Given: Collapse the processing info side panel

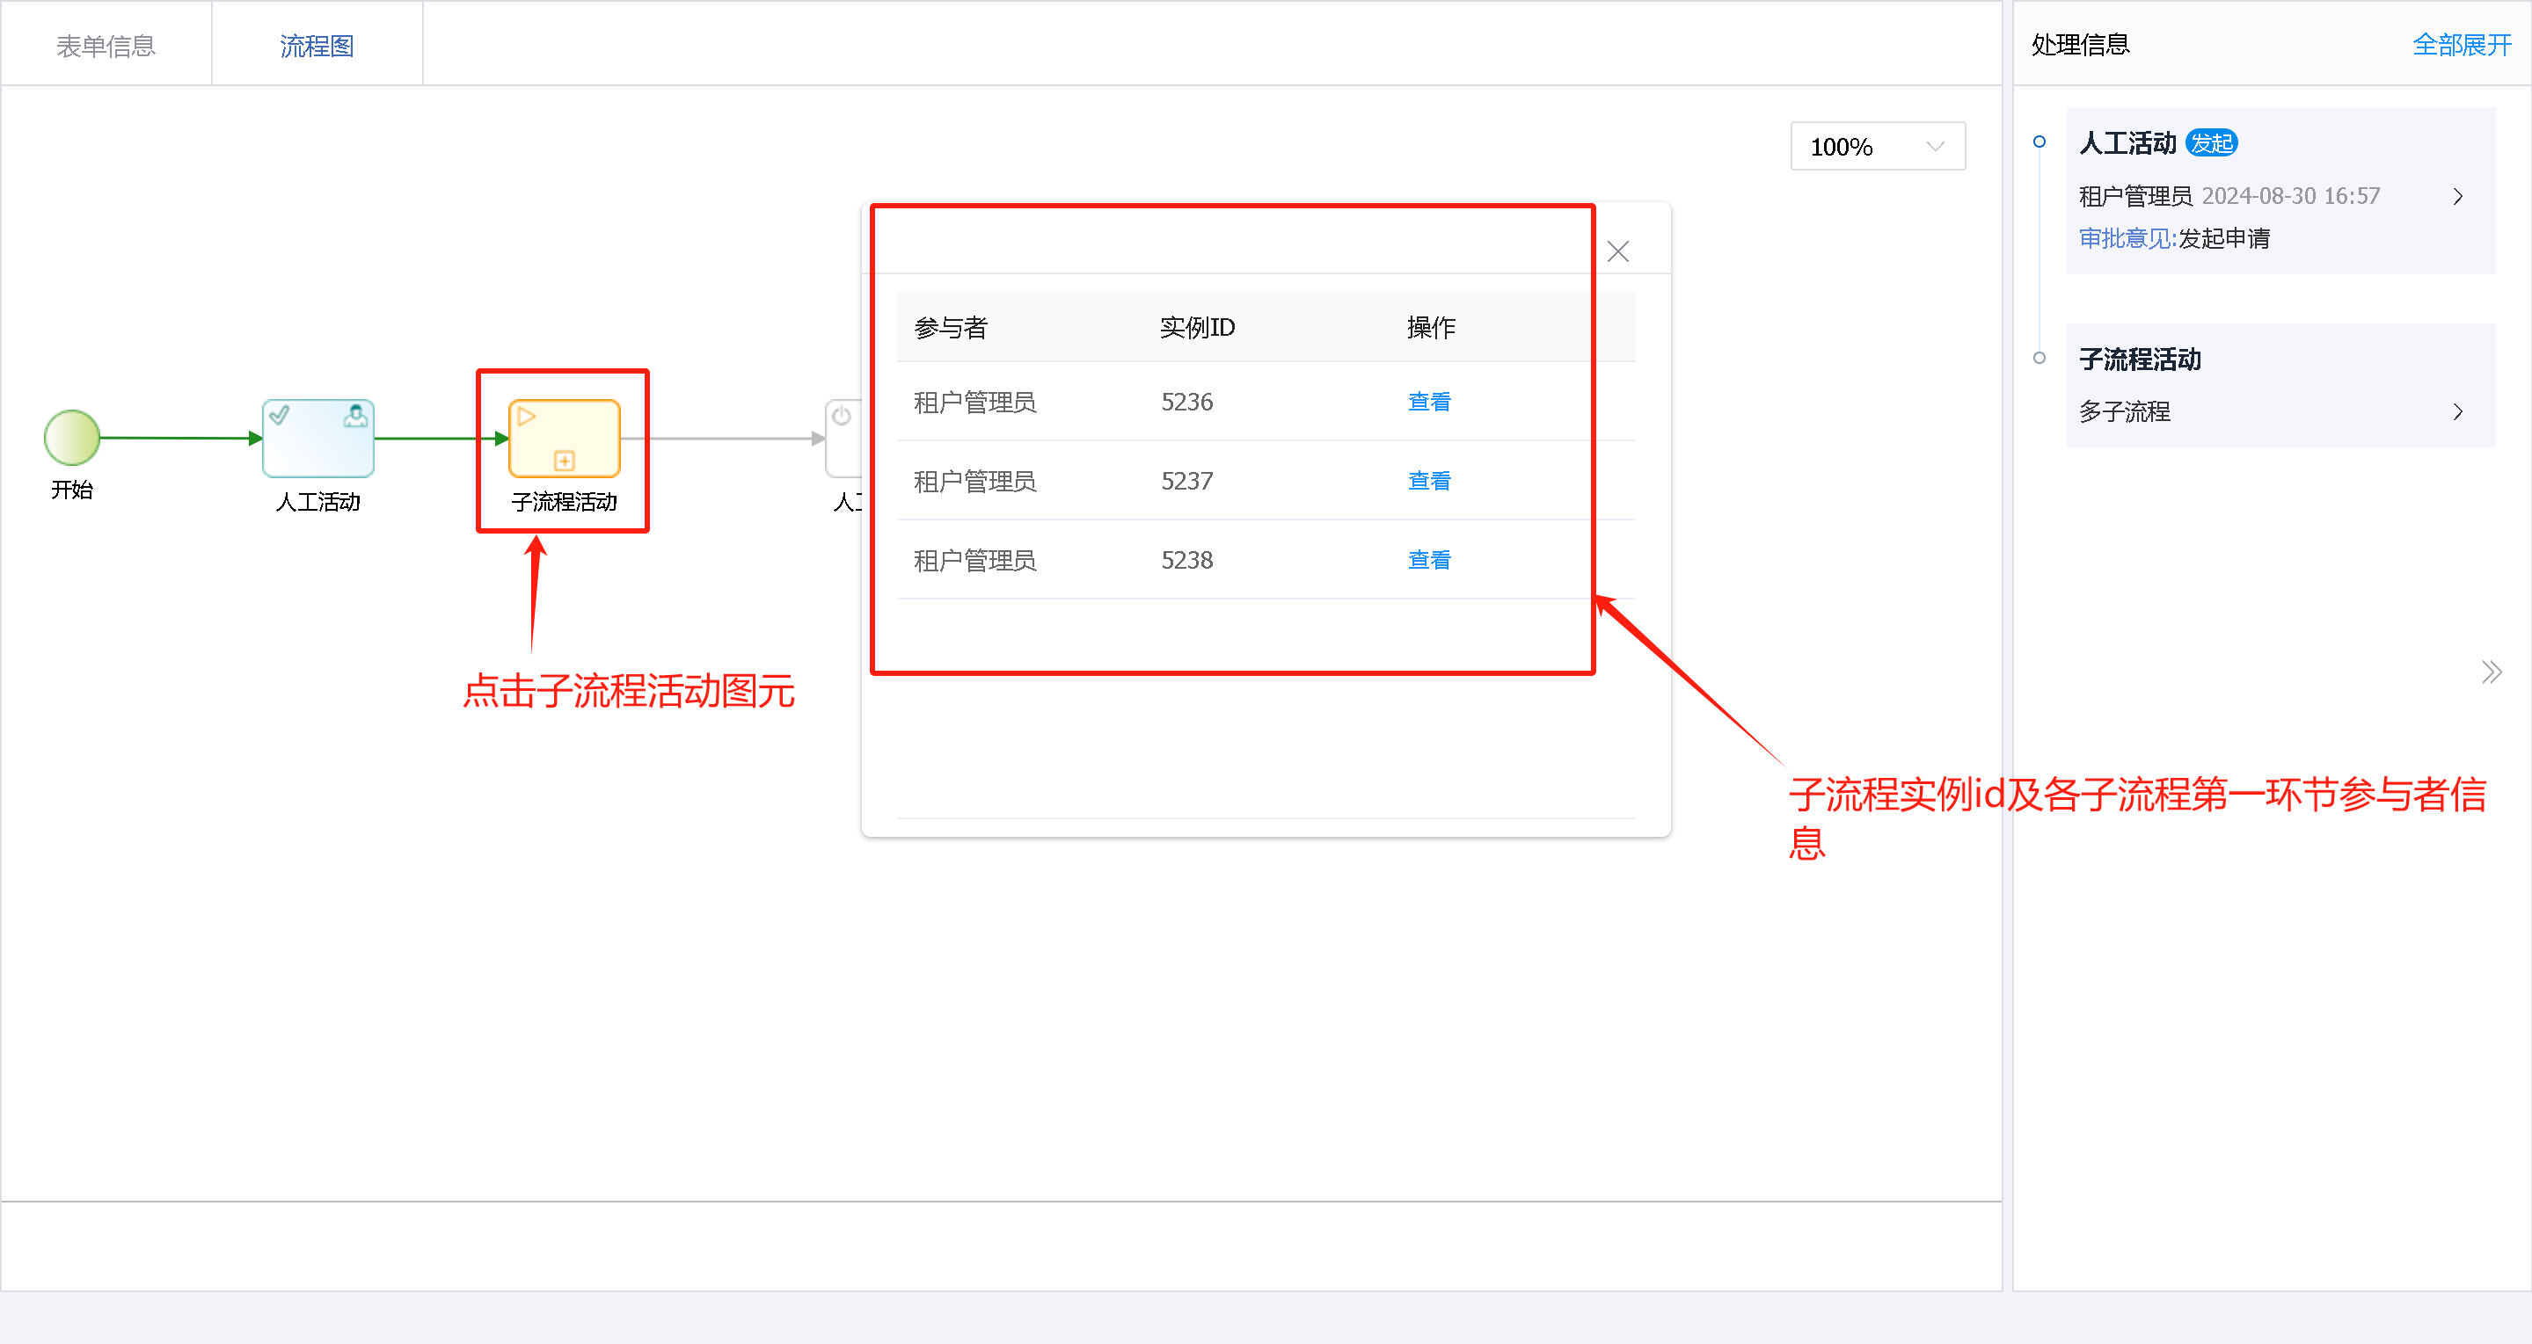Looking at the screenshot, I should pos(2491,673).
